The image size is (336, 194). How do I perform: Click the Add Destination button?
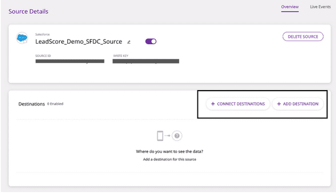(298, 104)
